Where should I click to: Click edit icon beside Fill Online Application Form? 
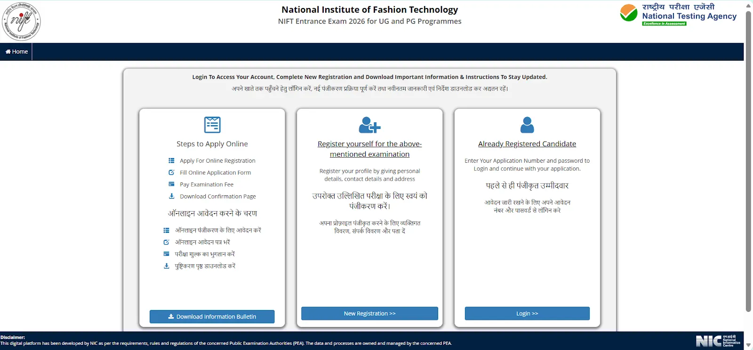[x=171, y=172]
